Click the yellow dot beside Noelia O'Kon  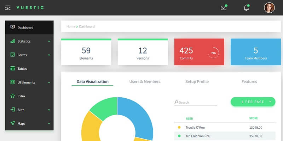[x=179, y=127]
